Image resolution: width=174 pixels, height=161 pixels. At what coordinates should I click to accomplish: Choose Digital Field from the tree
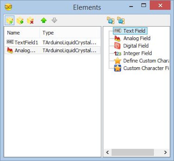coord(131,46)
